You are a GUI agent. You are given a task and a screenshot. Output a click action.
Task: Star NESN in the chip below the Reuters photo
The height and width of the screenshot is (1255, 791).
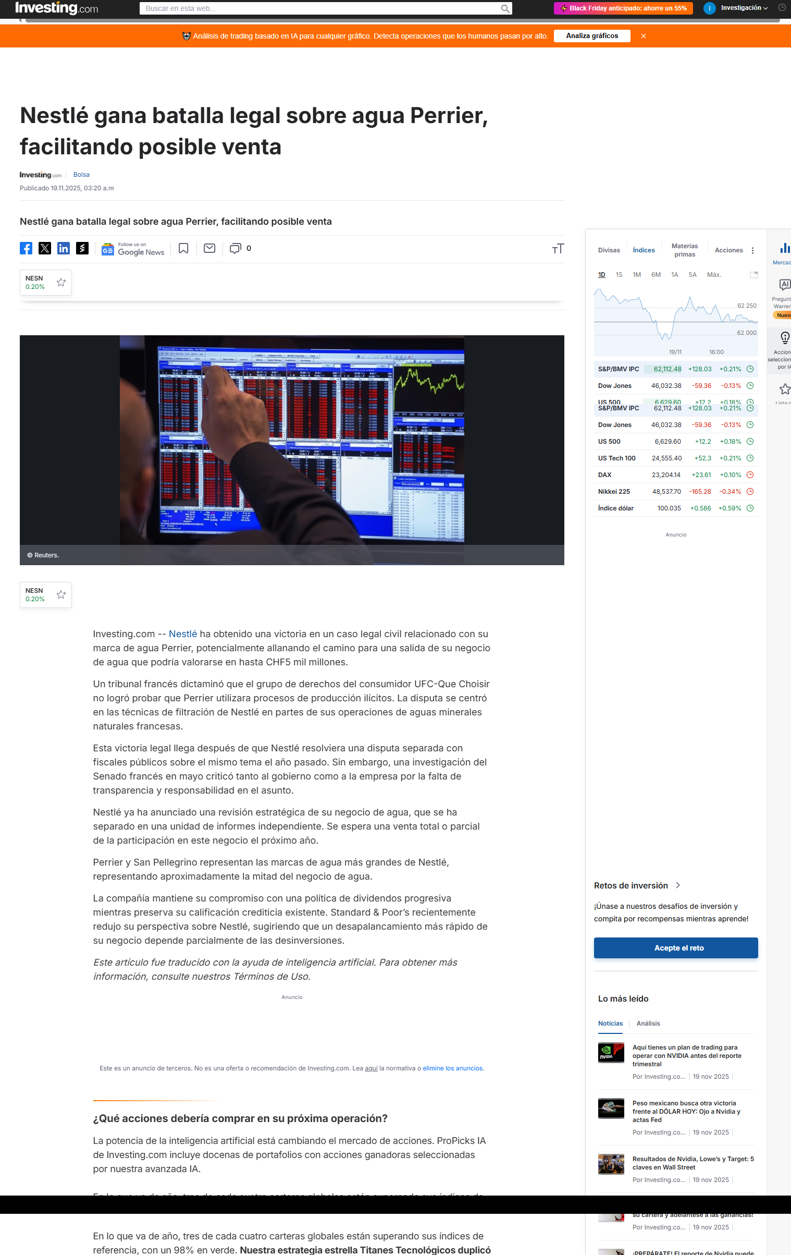click(61, 594)
